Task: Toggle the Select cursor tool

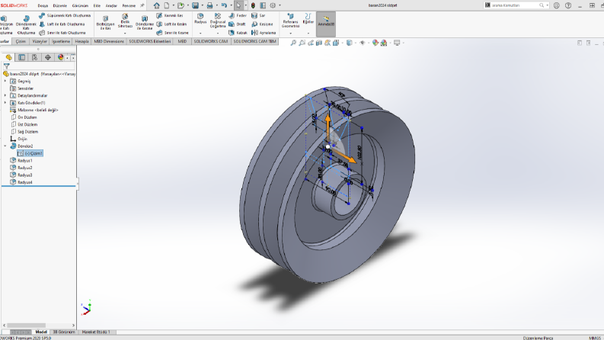Action: coord(238,5)
